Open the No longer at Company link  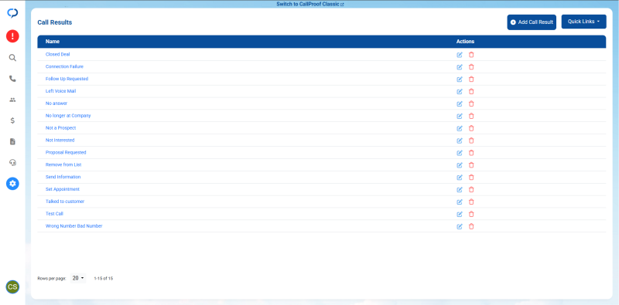(68, 116)
